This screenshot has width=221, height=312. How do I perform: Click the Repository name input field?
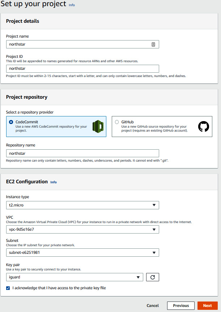pyautogui.click(x=82, y=153)
